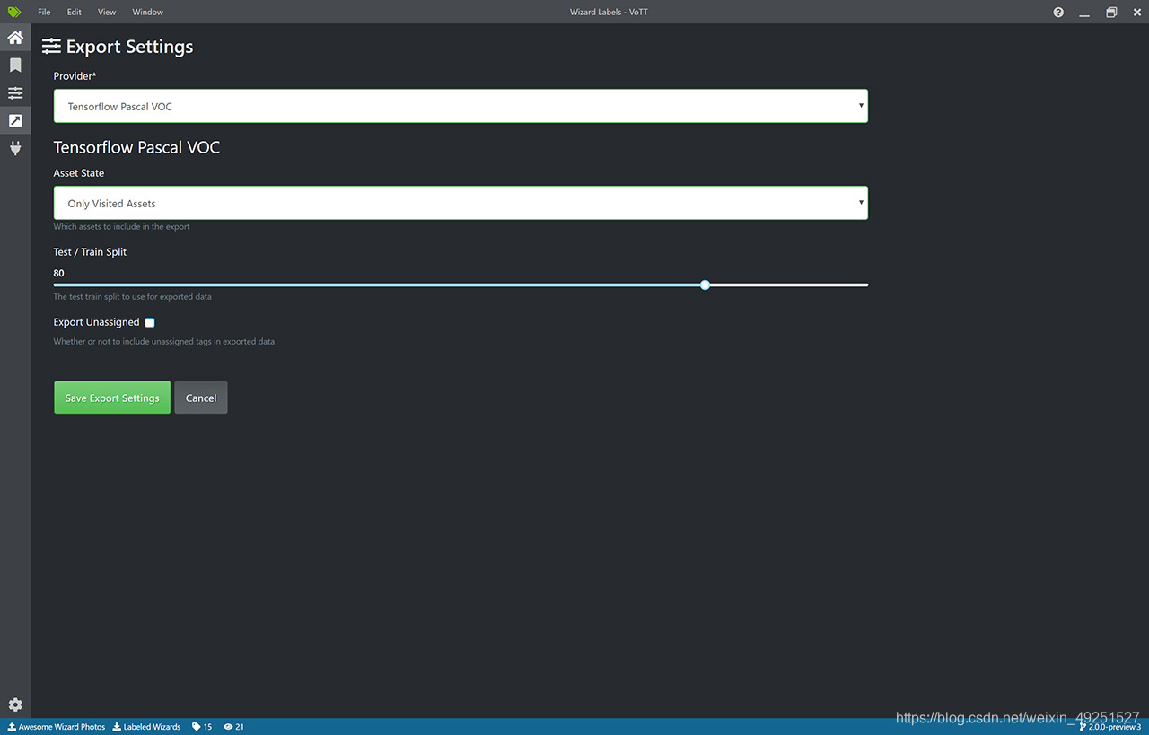Click the version 2.0.0-preview.3 indicator
The height and width of the screenshot is (735, 1149).
[1110, 727]
